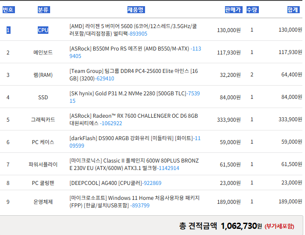The image size is (305, 235).
Task: Click the PC 쿨링팬 category cell
Action: pos(43,183)
